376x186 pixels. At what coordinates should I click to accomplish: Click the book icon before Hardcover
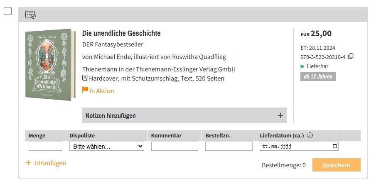coord(85,78)
